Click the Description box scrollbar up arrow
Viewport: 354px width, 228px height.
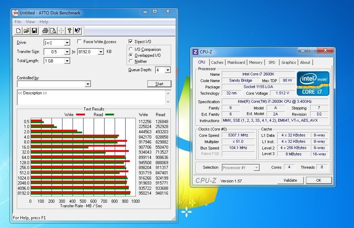168,93
